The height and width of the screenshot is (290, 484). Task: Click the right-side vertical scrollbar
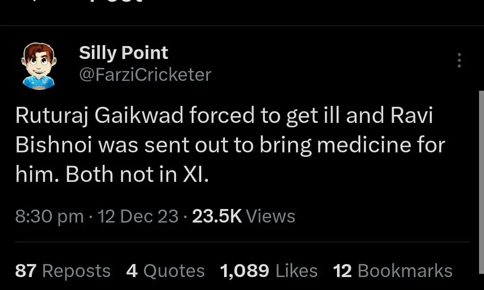point(481,179)
